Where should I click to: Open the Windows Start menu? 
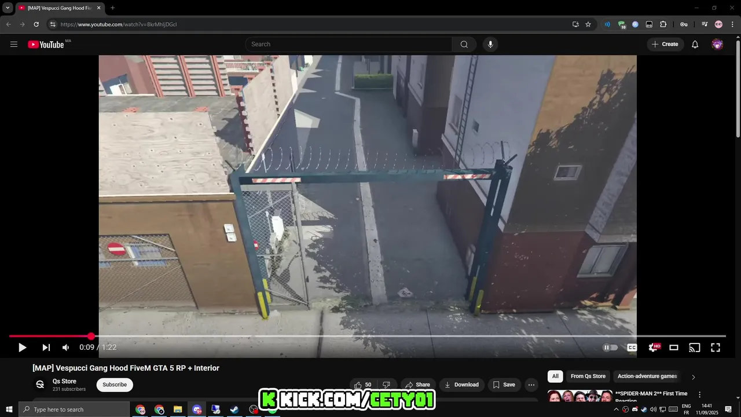[9, 409]
